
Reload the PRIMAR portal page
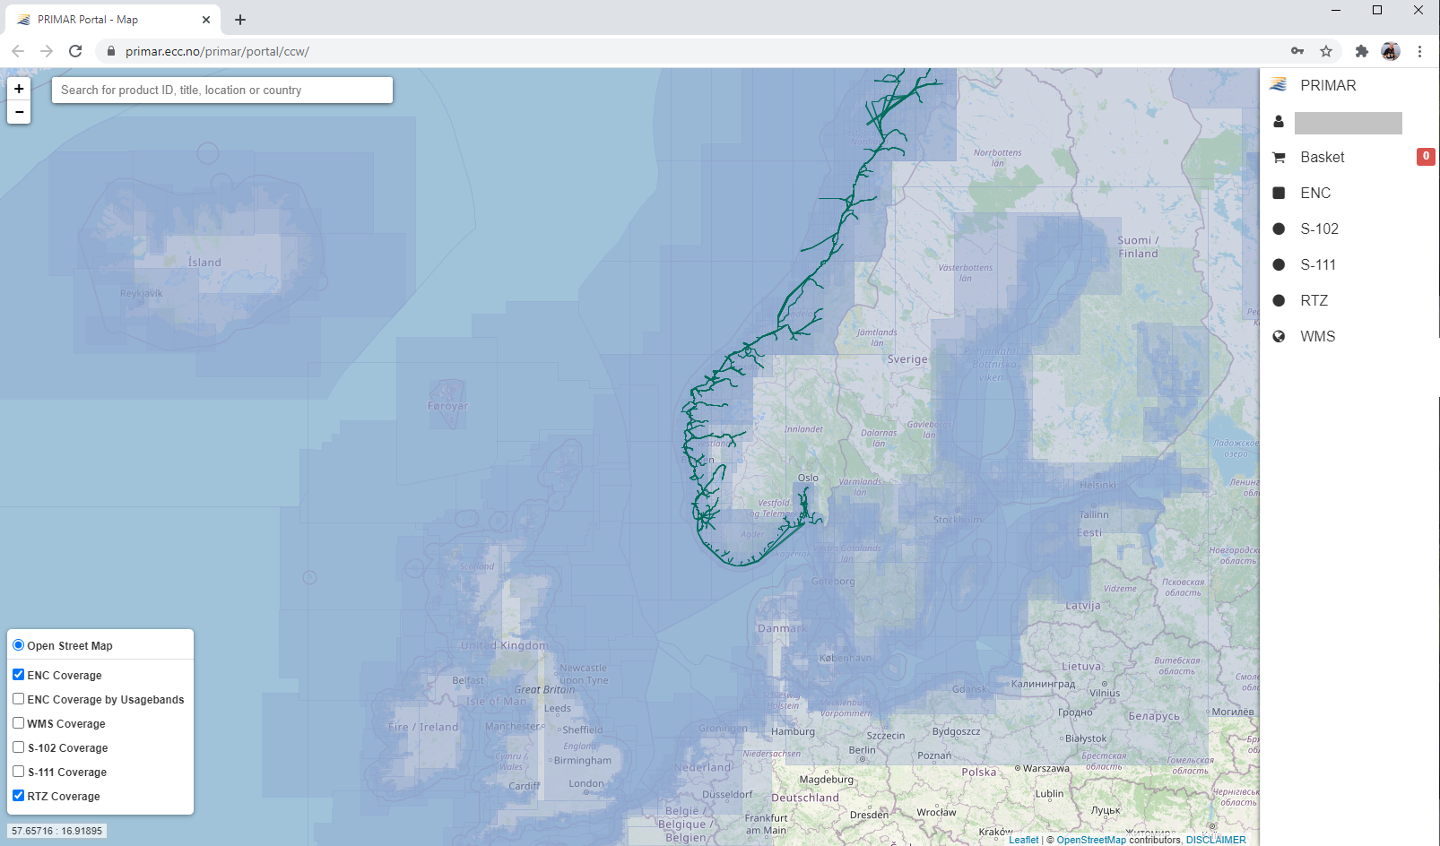click(x=75, y=51)
